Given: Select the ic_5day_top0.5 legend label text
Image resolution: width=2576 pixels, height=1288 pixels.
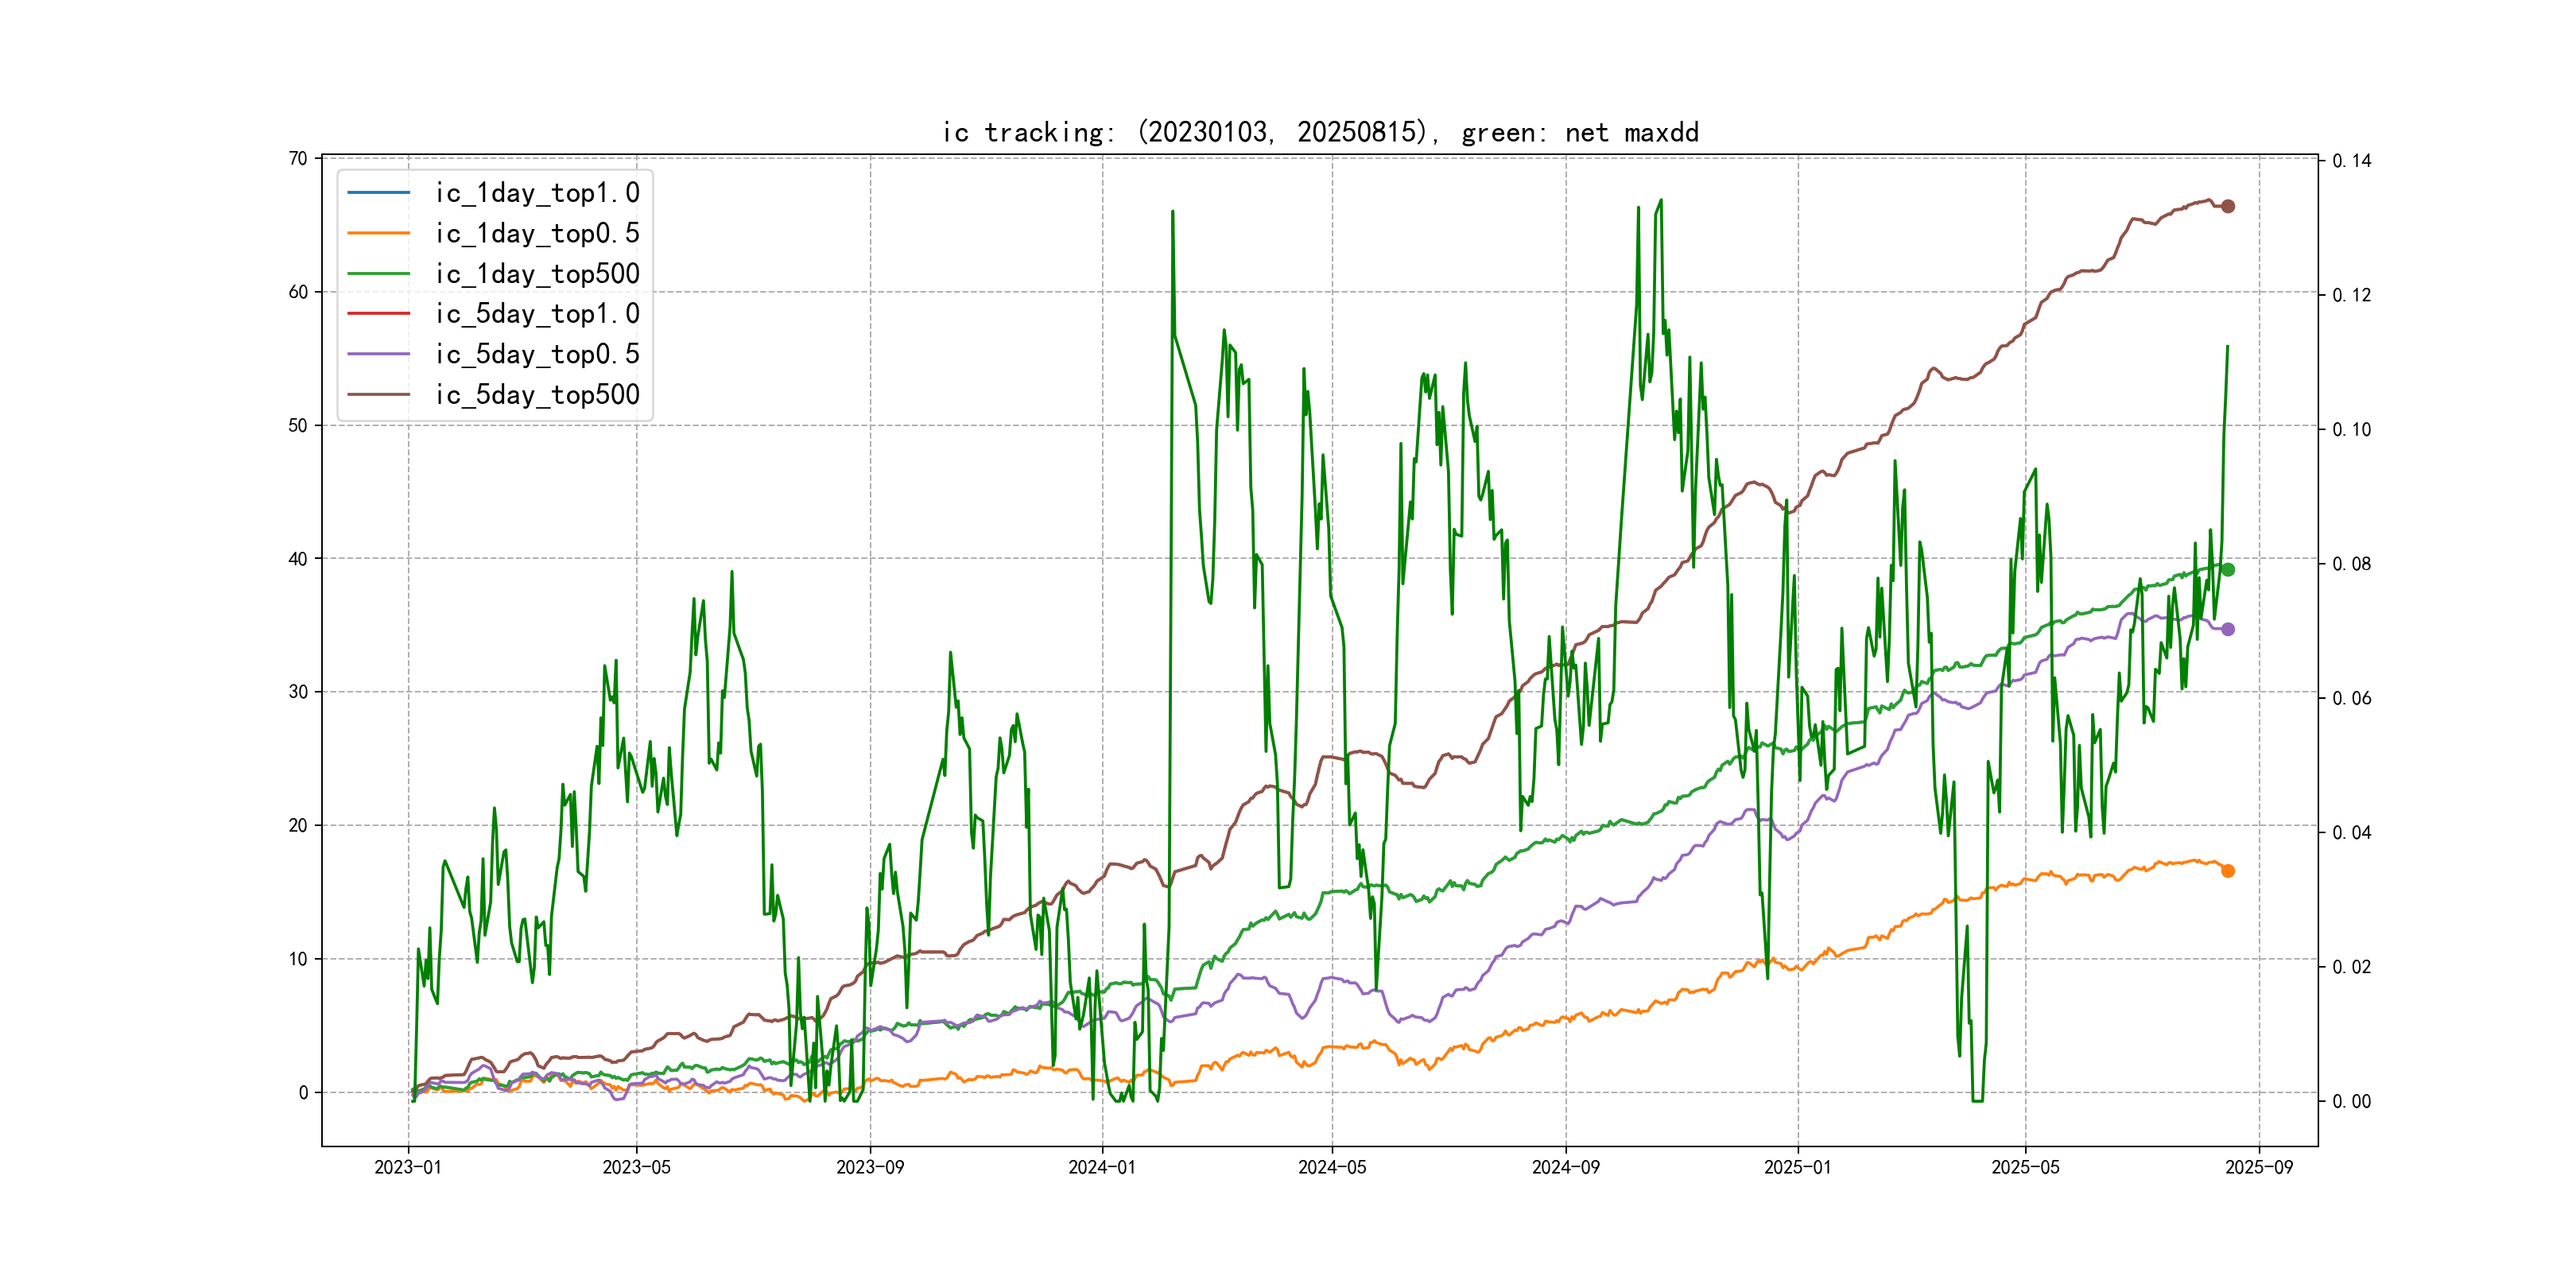Looking at the screenshot, I should coord(537,354).
